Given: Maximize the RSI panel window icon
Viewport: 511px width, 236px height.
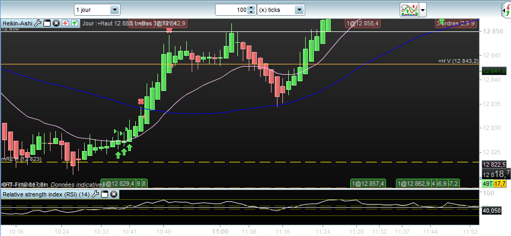Looking at the screenshot, I should click(x=104, y=194).
